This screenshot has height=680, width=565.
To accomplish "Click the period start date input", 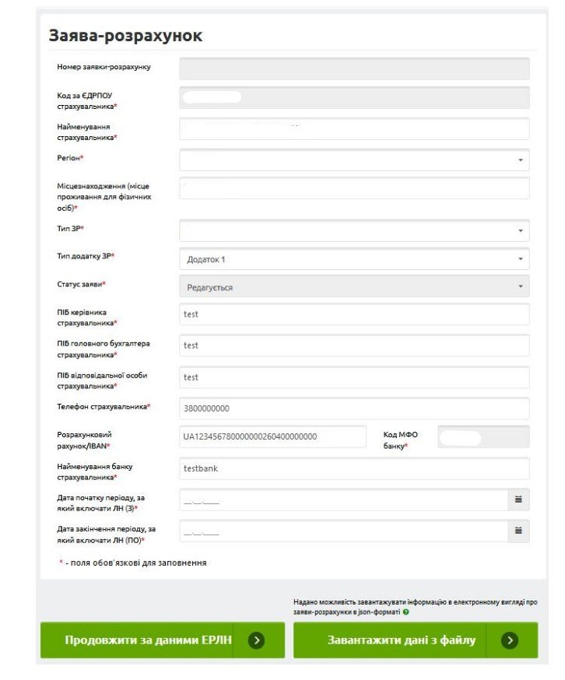I will pos(342,500).
